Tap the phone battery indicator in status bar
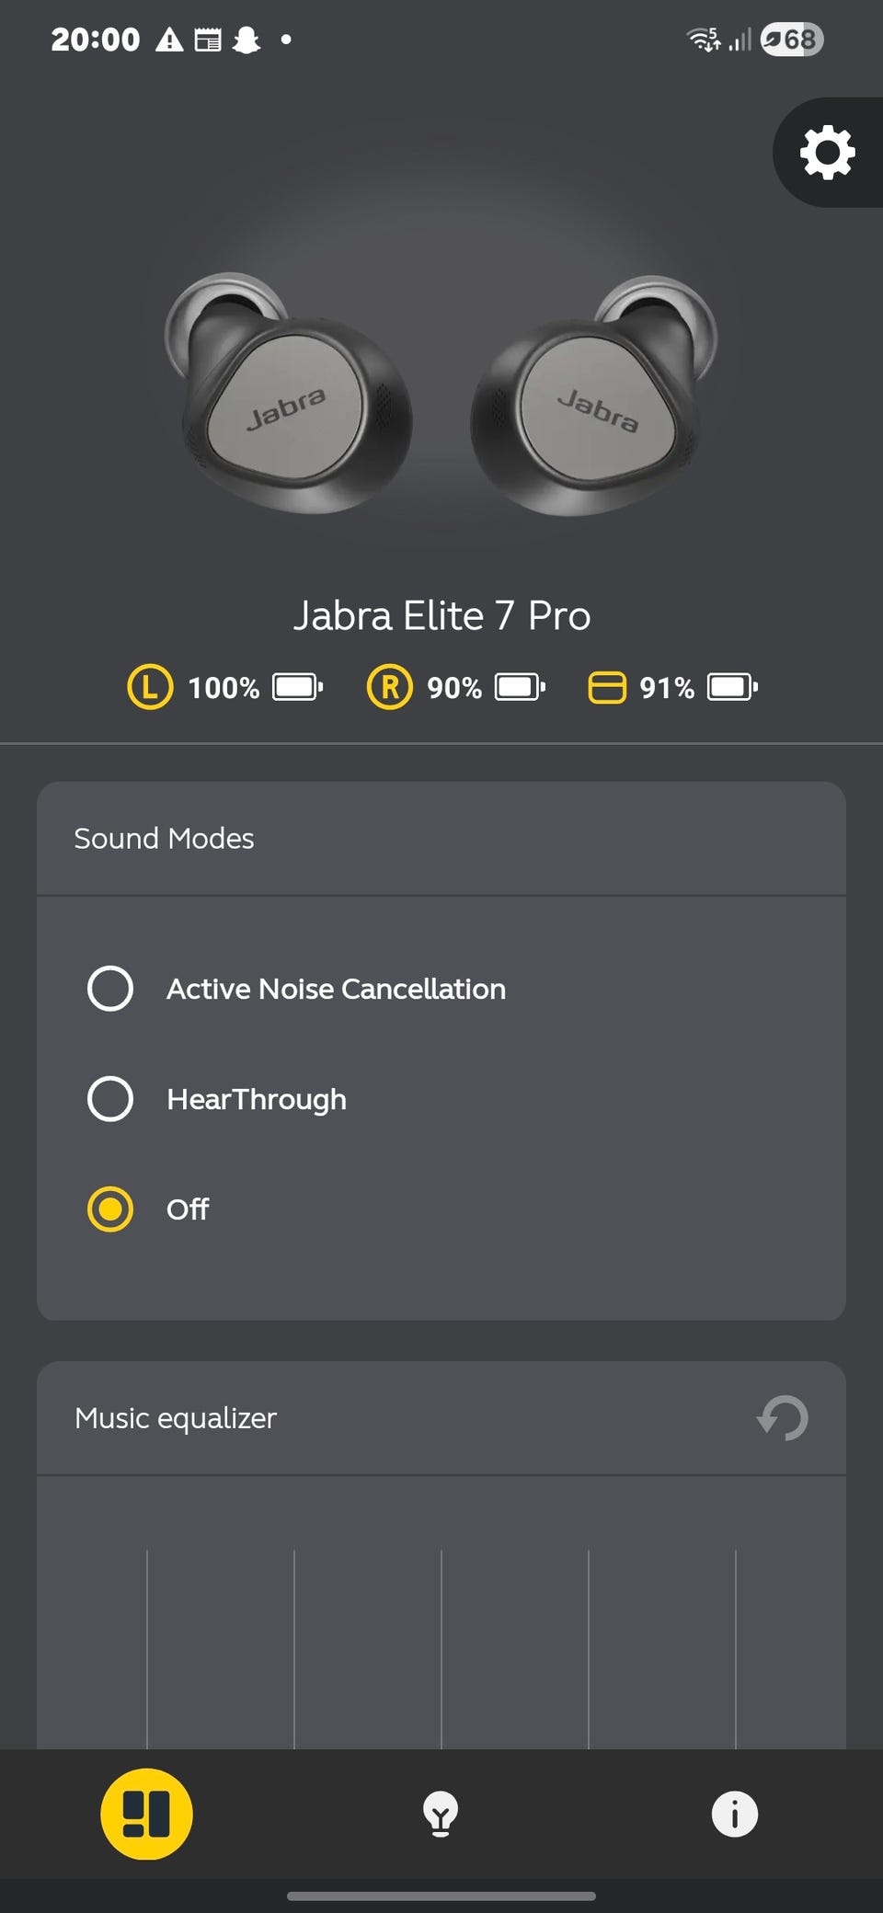 (x=792, y=40)
